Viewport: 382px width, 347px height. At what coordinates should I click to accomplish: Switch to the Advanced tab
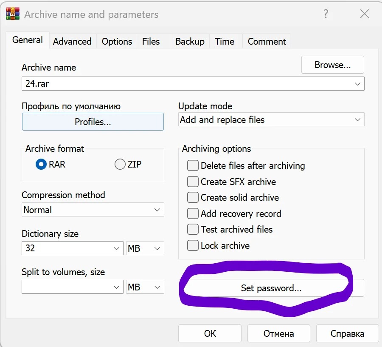click(x=72, y=41)
